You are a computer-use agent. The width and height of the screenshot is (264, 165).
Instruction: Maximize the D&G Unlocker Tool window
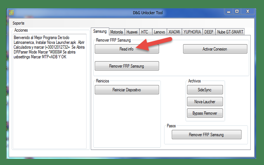tap(237, 12)
